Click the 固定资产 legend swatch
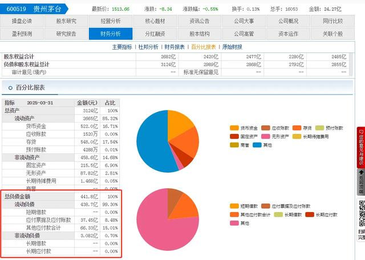Image resolution: width=365 pixels, height=260 pixels. coord(234,136)
